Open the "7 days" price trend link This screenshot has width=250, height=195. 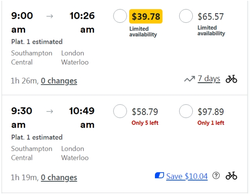pyautogui.click(x=209, y=79)
